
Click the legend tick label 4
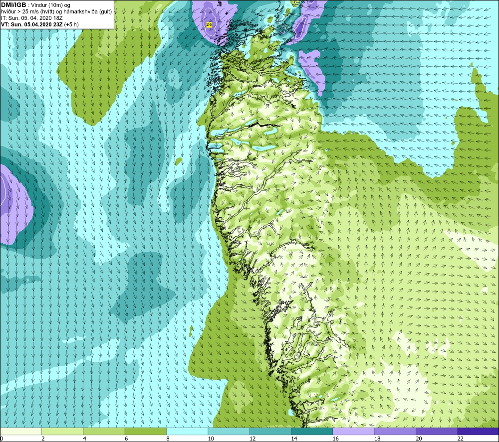(x=85, y=439)
